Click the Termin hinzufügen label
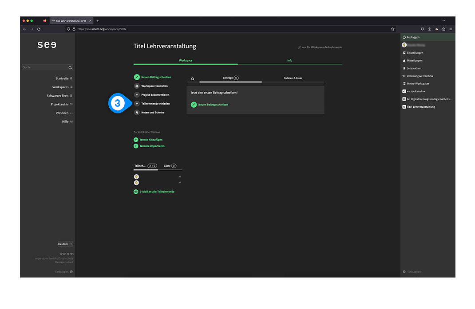The height and width of the screenshot is (309, 475). point(151,140)
